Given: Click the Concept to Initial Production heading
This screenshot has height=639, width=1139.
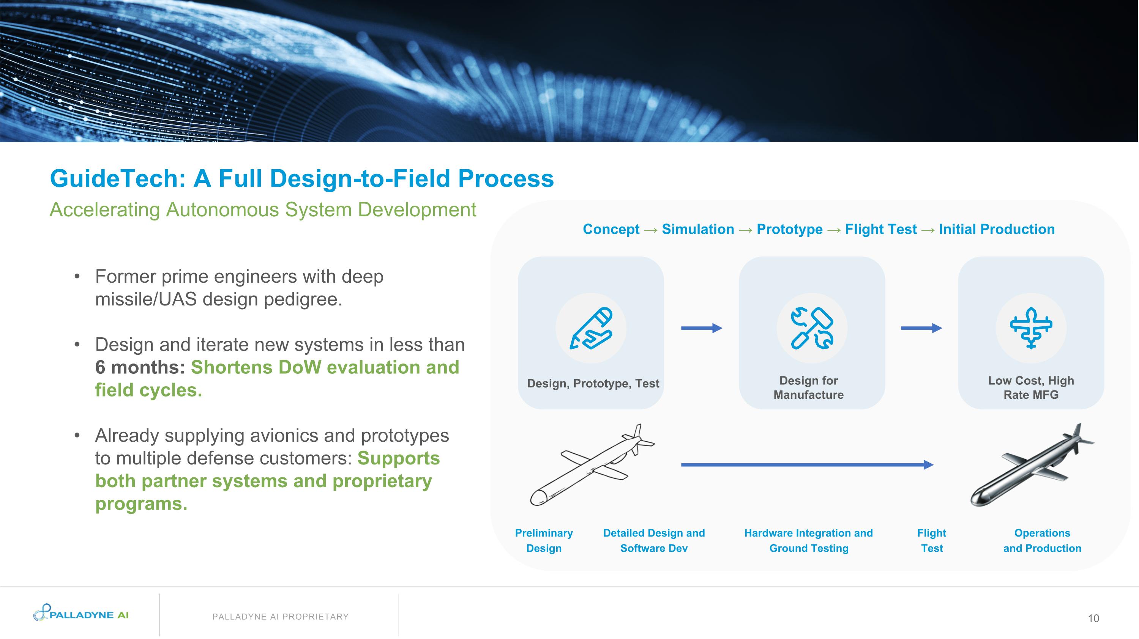Looking at the screenshot, I should click(x=819, y=229).
